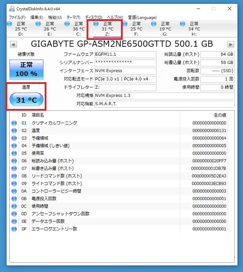Click the CrystalDiskInfo app icon in title bar
243x272 pixels.
pos(12,9)
